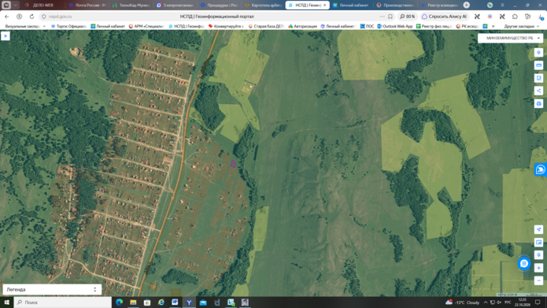Click the print map tool icon

[538, 104]
